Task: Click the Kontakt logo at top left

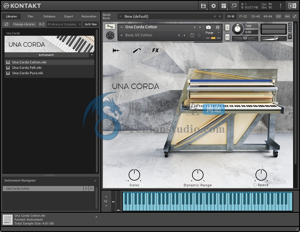Action: point(22,6)
